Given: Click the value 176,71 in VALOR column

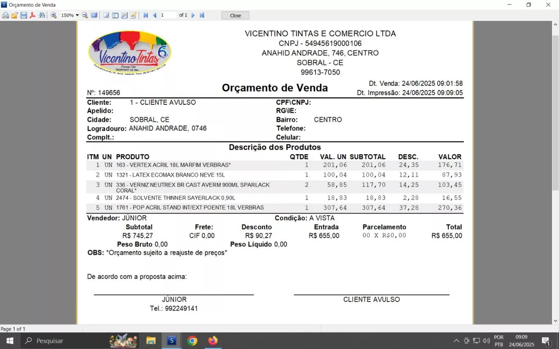Looking at the screenshot, I should click(449, 165).
